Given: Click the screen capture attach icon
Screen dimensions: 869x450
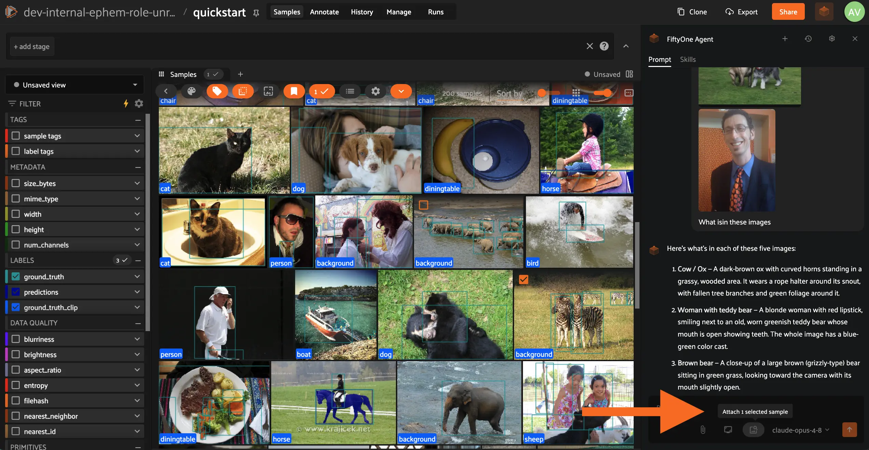Looking at the screenshot, I should click(x=728, y=429).
